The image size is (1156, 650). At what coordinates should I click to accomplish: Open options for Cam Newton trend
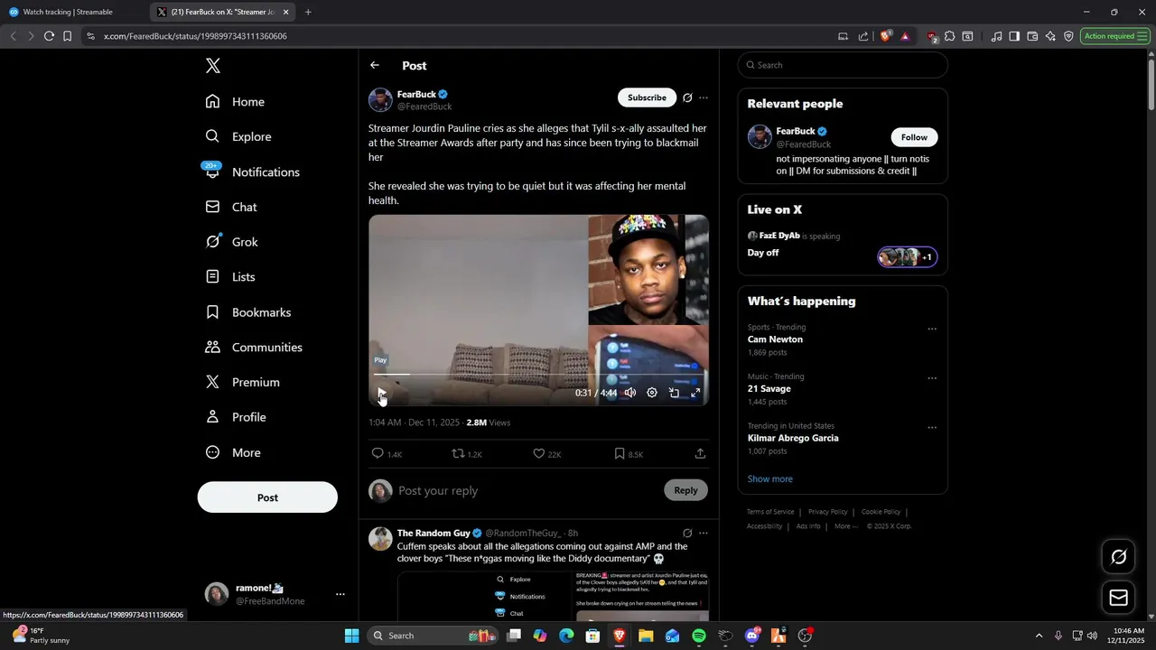click(x=932, y=330)
